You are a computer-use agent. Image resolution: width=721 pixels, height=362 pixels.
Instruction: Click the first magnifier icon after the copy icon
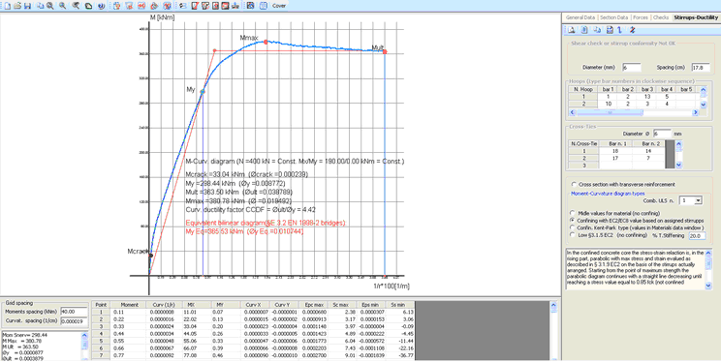coord(50,6)
